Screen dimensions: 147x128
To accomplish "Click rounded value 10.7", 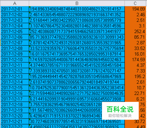I will (135, 88).
